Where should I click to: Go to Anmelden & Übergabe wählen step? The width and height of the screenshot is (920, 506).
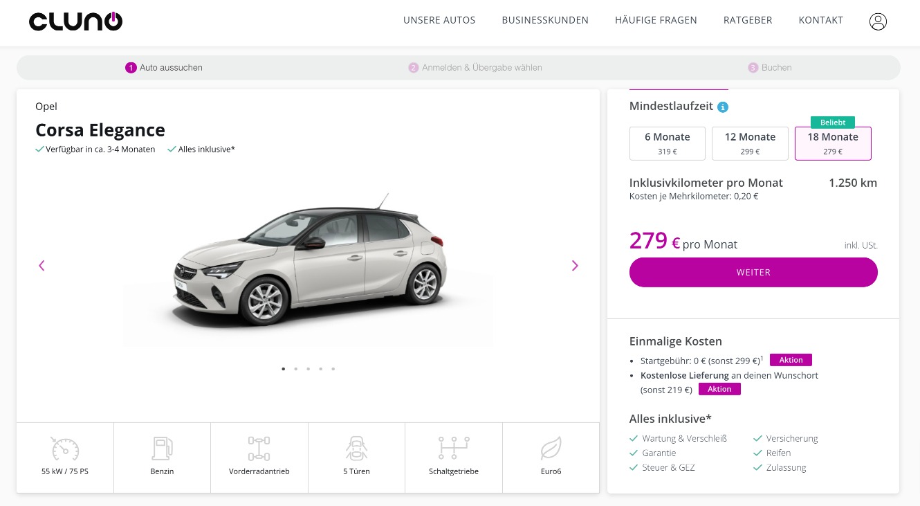pyautogui.click(x=482, y=68)
